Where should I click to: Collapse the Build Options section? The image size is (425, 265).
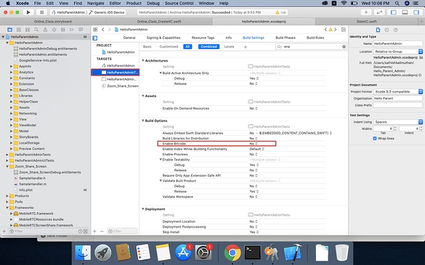point(143,121)
